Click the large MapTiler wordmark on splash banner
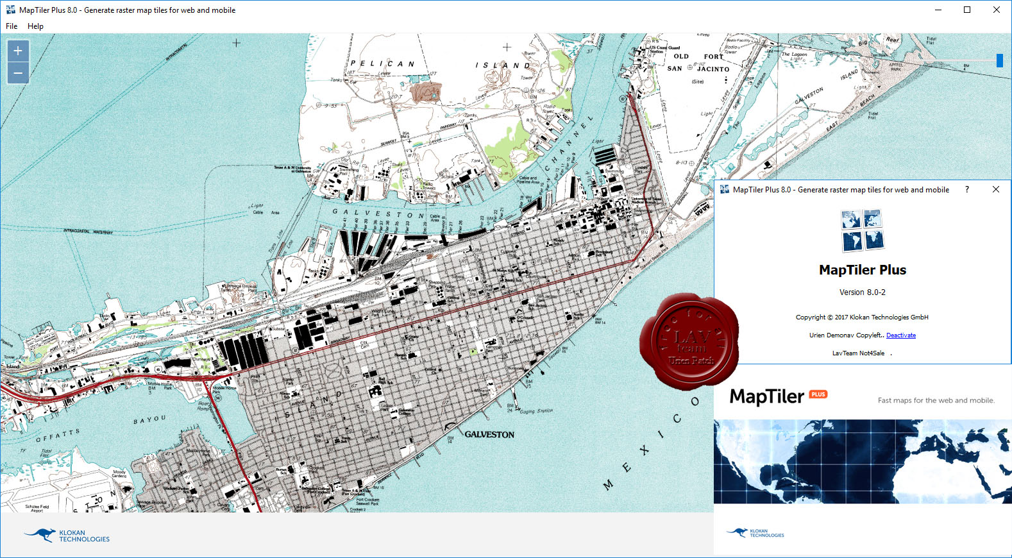Image resolution: width=1012 pixels, height=558 pixels. pyautogui.click(x=767, y=396)
